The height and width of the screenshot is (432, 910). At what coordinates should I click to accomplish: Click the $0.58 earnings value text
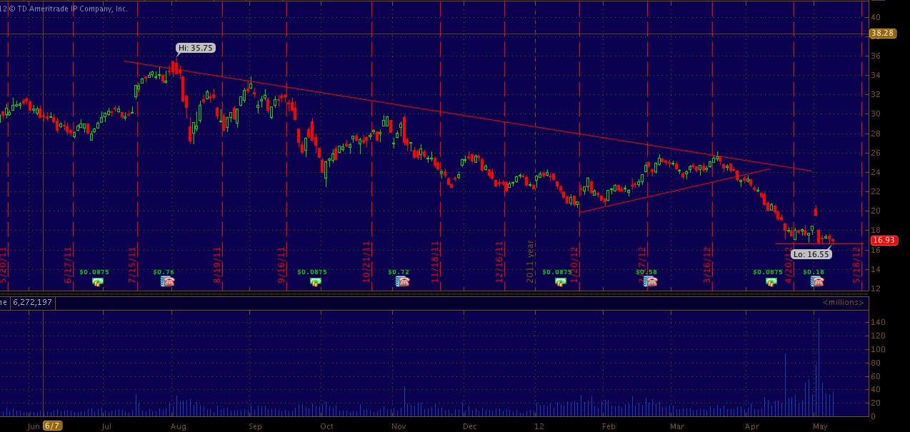tap(646, 272)
